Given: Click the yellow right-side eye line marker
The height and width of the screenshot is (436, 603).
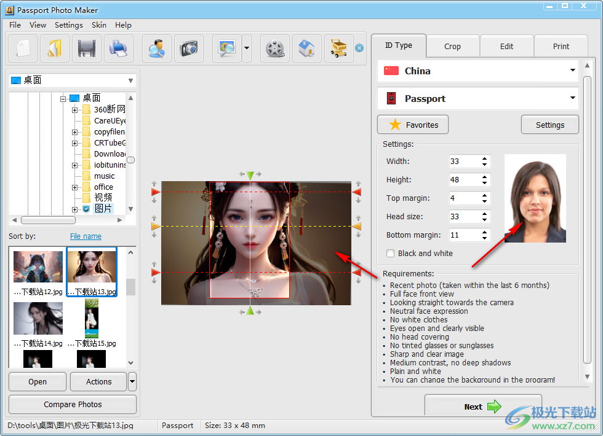Looking at the screenshot, I should (357, 227).
